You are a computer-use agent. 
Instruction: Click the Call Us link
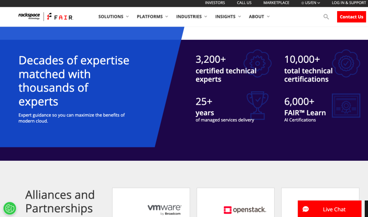click(x=244, y=3)
